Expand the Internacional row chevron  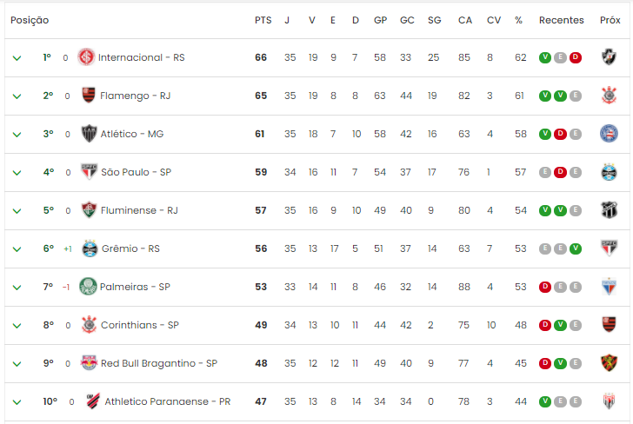pos(17,58)
